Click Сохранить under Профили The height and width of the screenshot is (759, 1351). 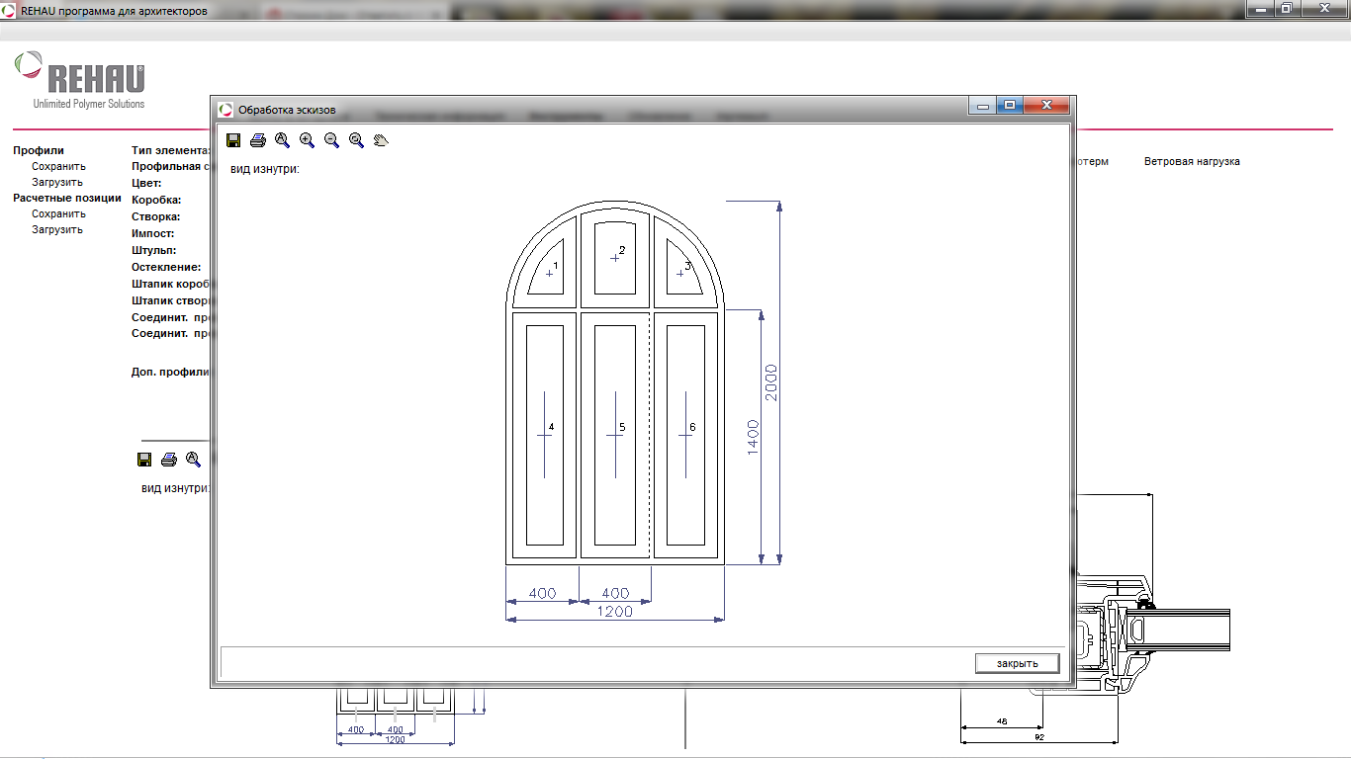58,166
